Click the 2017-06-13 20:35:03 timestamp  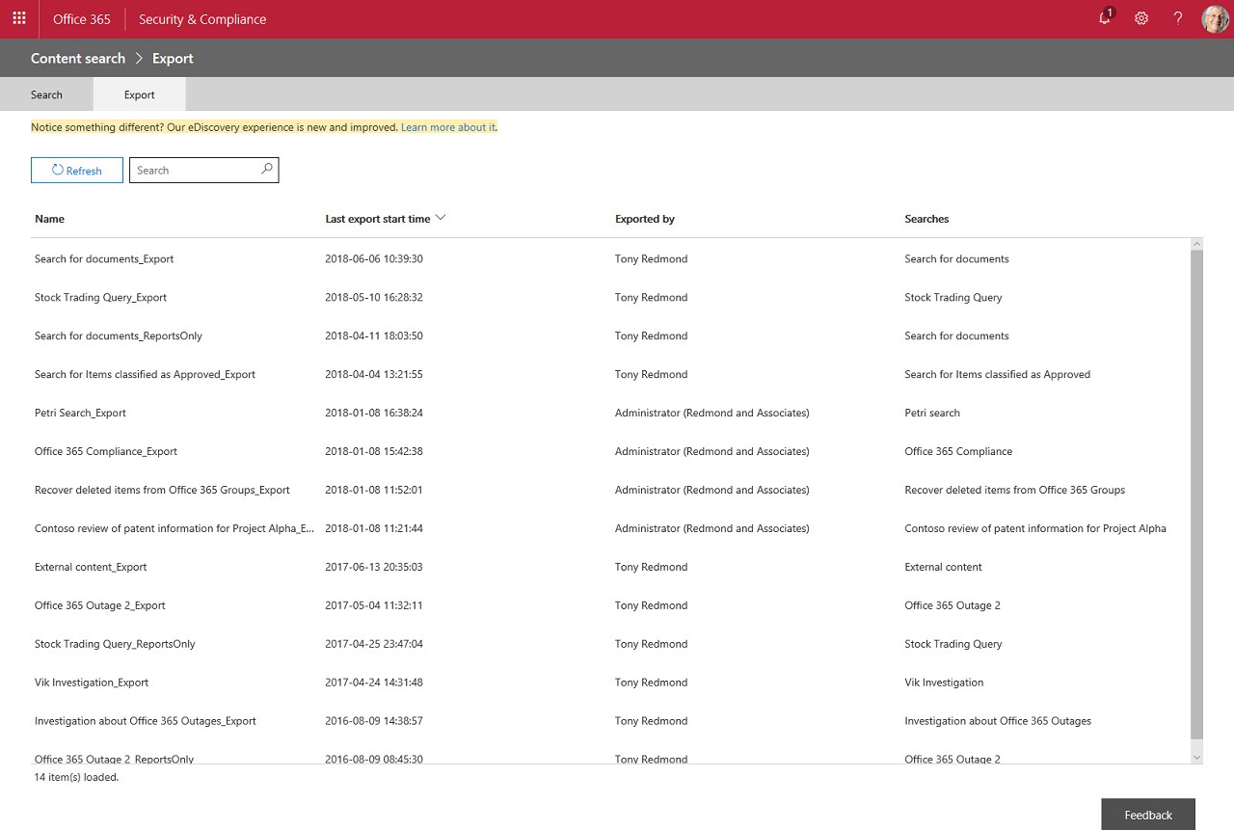[x=374, y=567]
